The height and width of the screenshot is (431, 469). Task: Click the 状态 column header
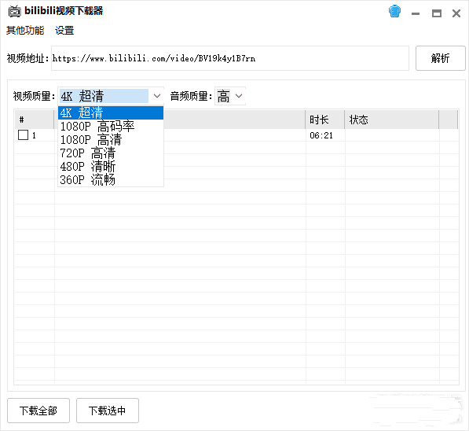click(391, 120)
